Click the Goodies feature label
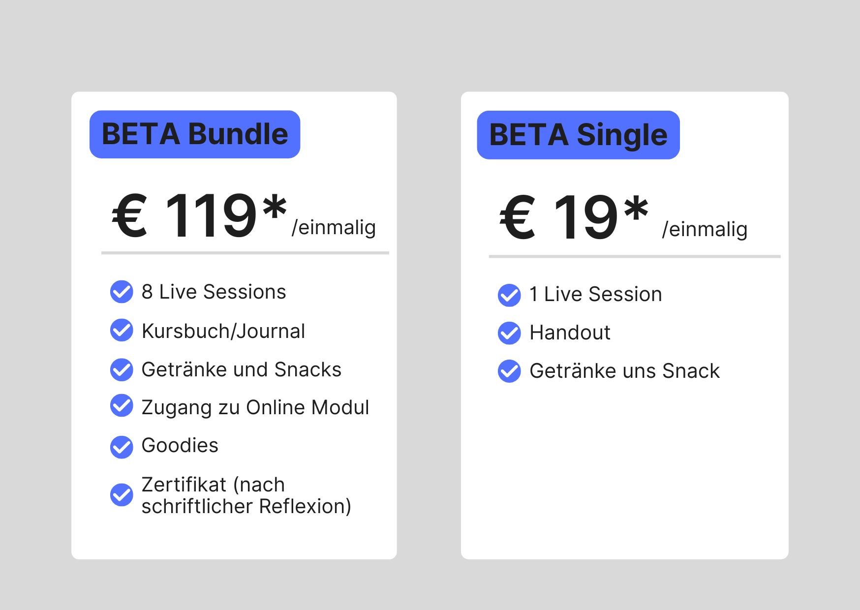The height and width of the screenshot is (610, 860). coord(180,445)
